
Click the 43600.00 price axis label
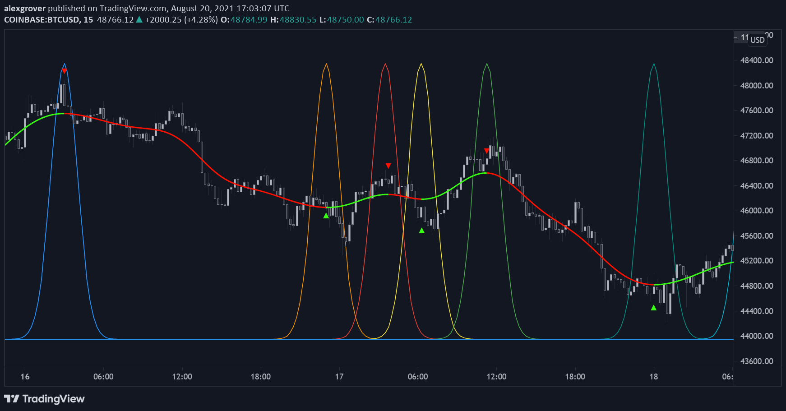point(757,361)
